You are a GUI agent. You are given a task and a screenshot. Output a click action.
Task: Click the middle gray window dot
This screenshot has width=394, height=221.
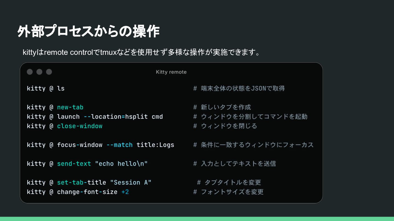39,72
